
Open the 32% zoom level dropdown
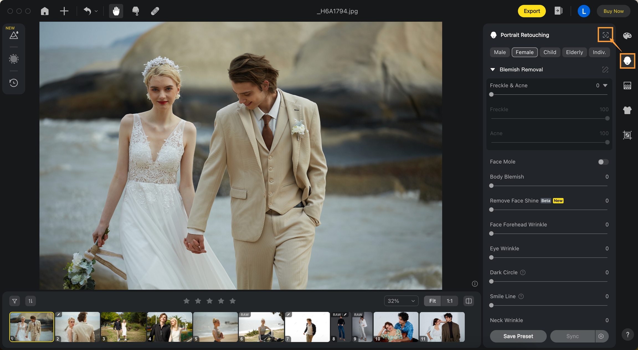(x=401, y=301)
